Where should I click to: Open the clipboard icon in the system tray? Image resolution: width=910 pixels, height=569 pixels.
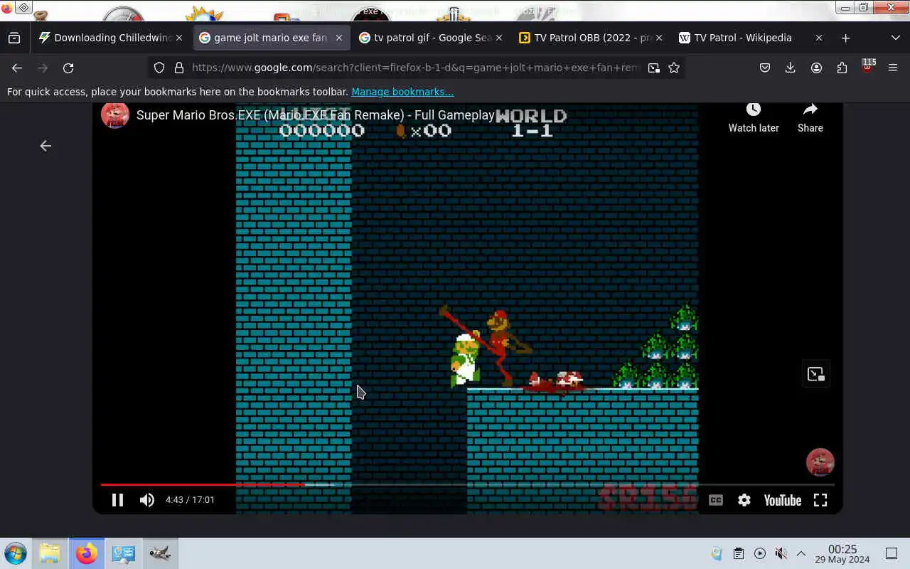click(x=739, y=553)
